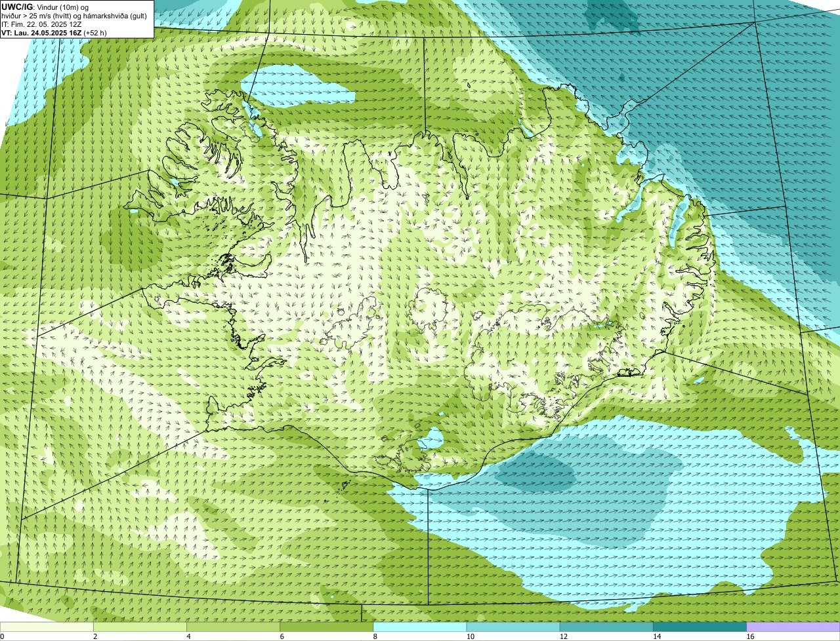Click the '2' scale label
The height and width of the screenshot is (641, 840).
95,636
